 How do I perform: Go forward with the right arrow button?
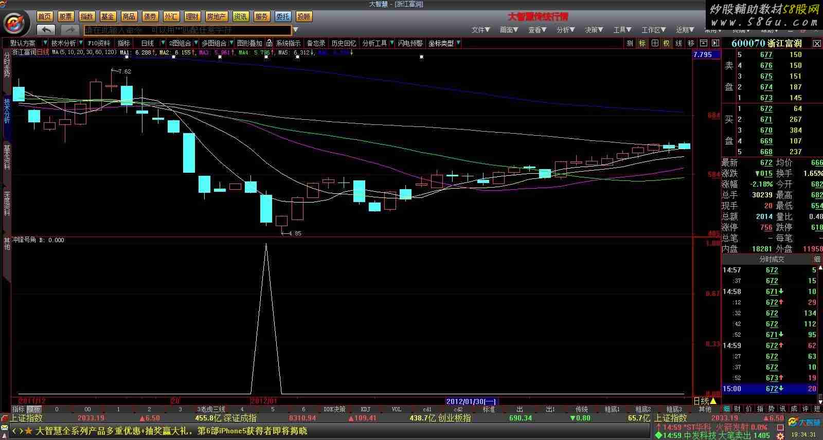click(69, 30)
